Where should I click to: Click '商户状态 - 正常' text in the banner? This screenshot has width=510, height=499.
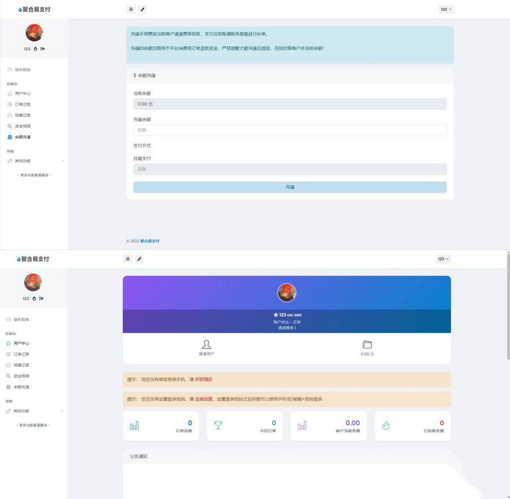point(287,322)
